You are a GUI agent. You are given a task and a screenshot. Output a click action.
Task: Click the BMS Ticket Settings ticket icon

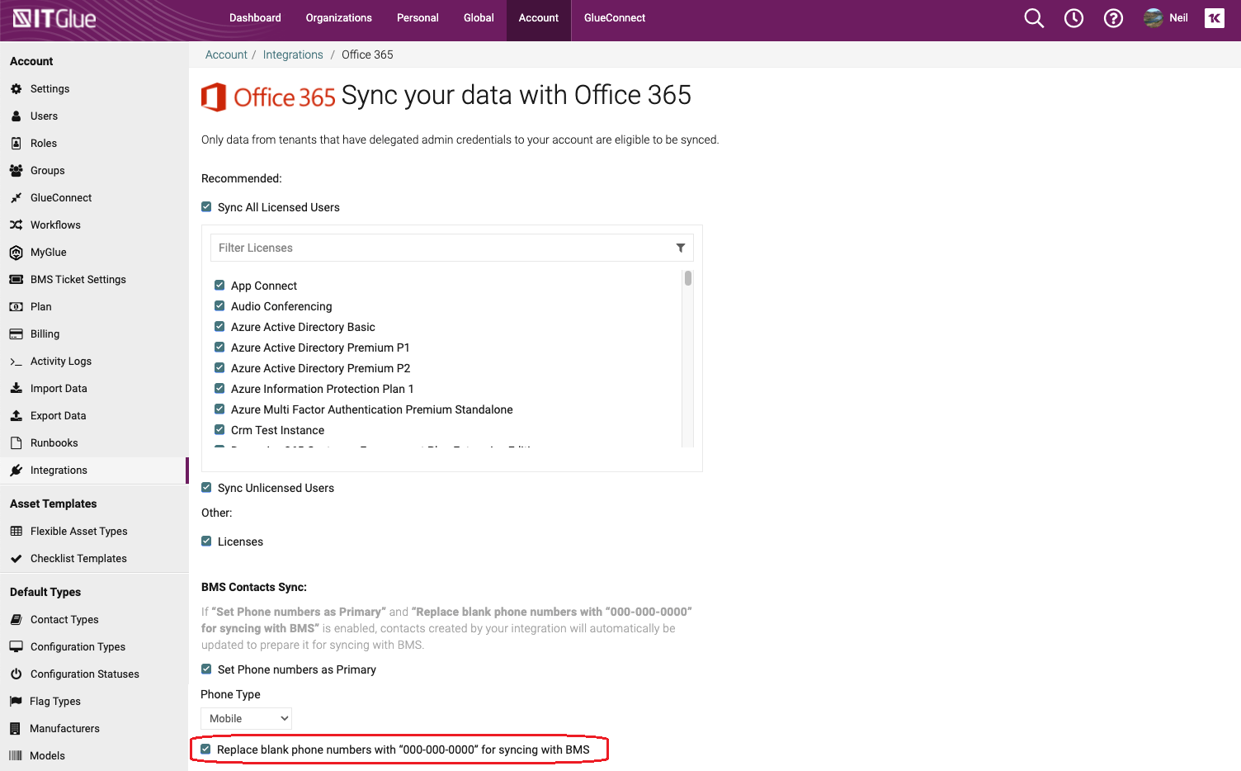pos(16,280)
